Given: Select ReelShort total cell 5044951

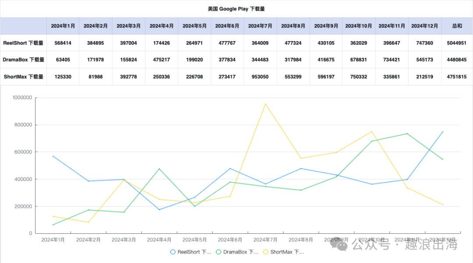Looking at the screenshot, I should click(x=457, y=43).
